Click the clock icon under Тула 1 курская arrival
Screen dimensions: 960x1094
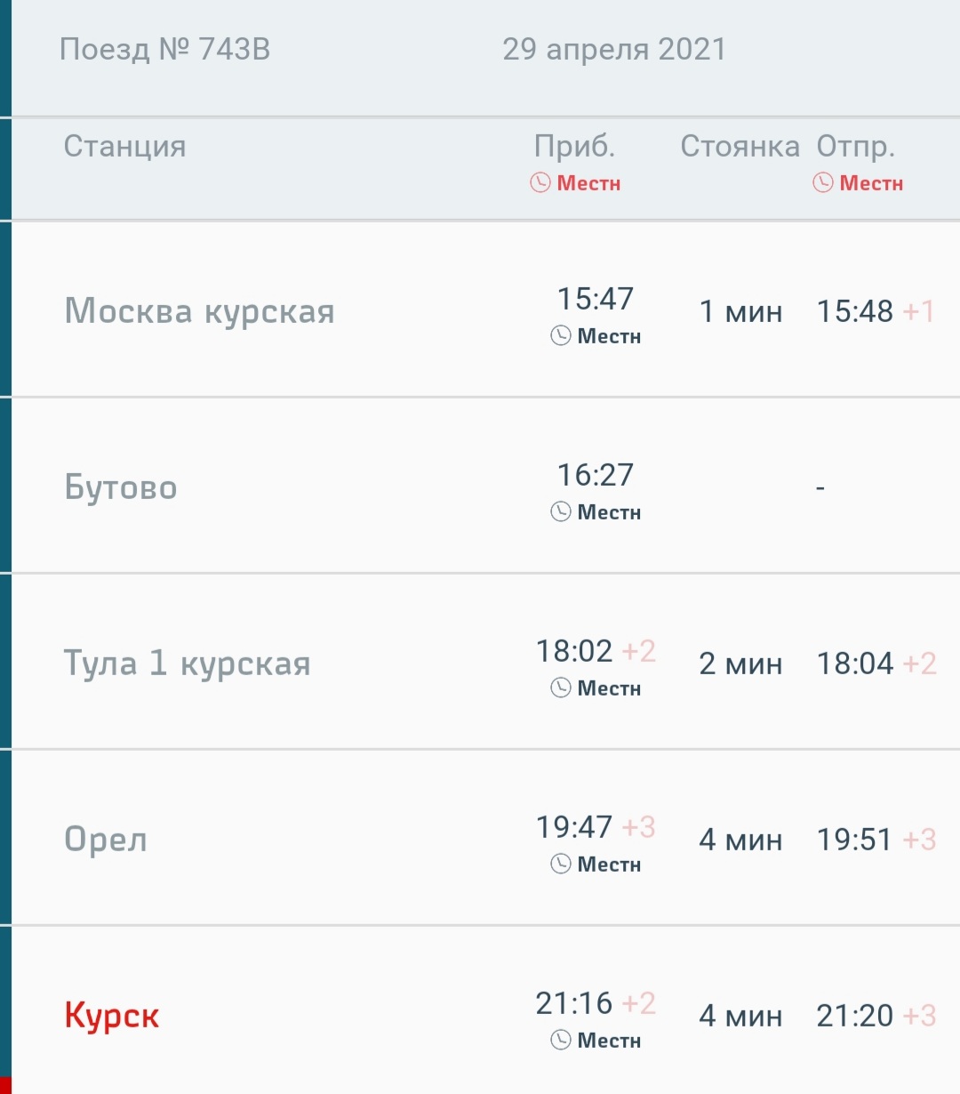coord(560,688)
